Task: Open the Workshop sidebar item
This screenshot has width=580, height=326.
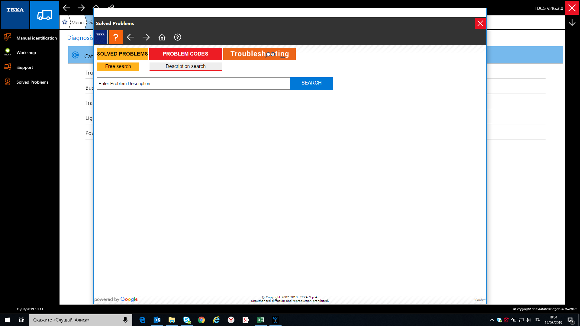Action: tap(26, 53)
